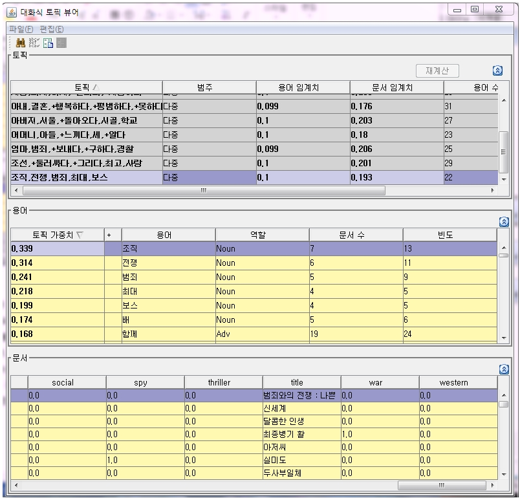Click the + column header in terms table
The width and height of the screenshot is (520, 498).
pyautogui.click(x=113, y=235)
